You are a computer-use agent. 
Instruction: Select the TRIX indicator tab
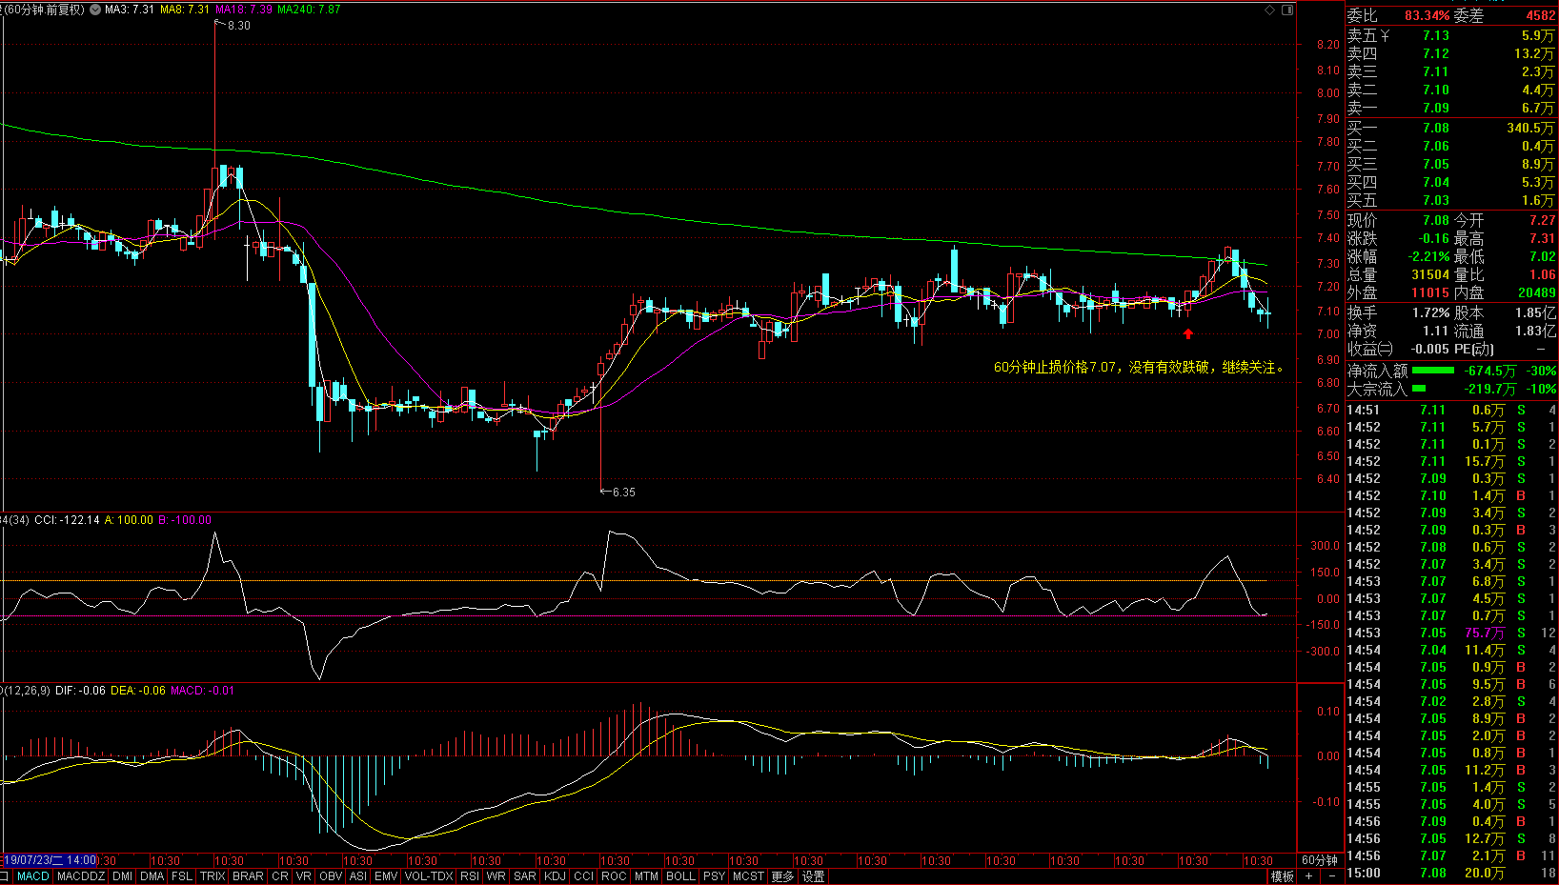pos(213,876)
